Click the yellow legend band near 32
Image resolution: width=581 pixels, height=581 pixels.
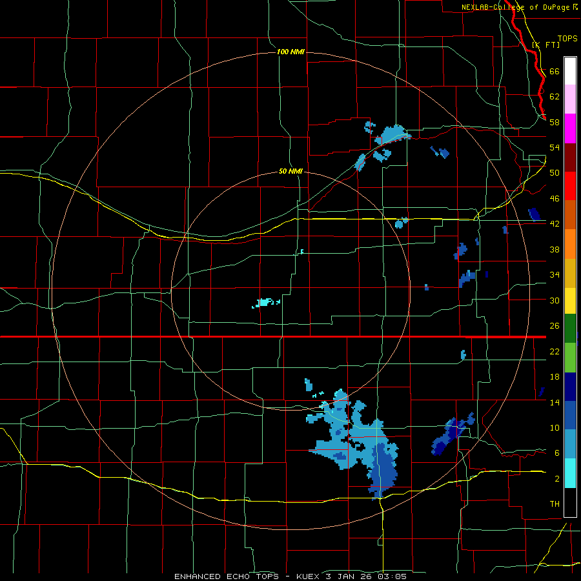point(570,301)
